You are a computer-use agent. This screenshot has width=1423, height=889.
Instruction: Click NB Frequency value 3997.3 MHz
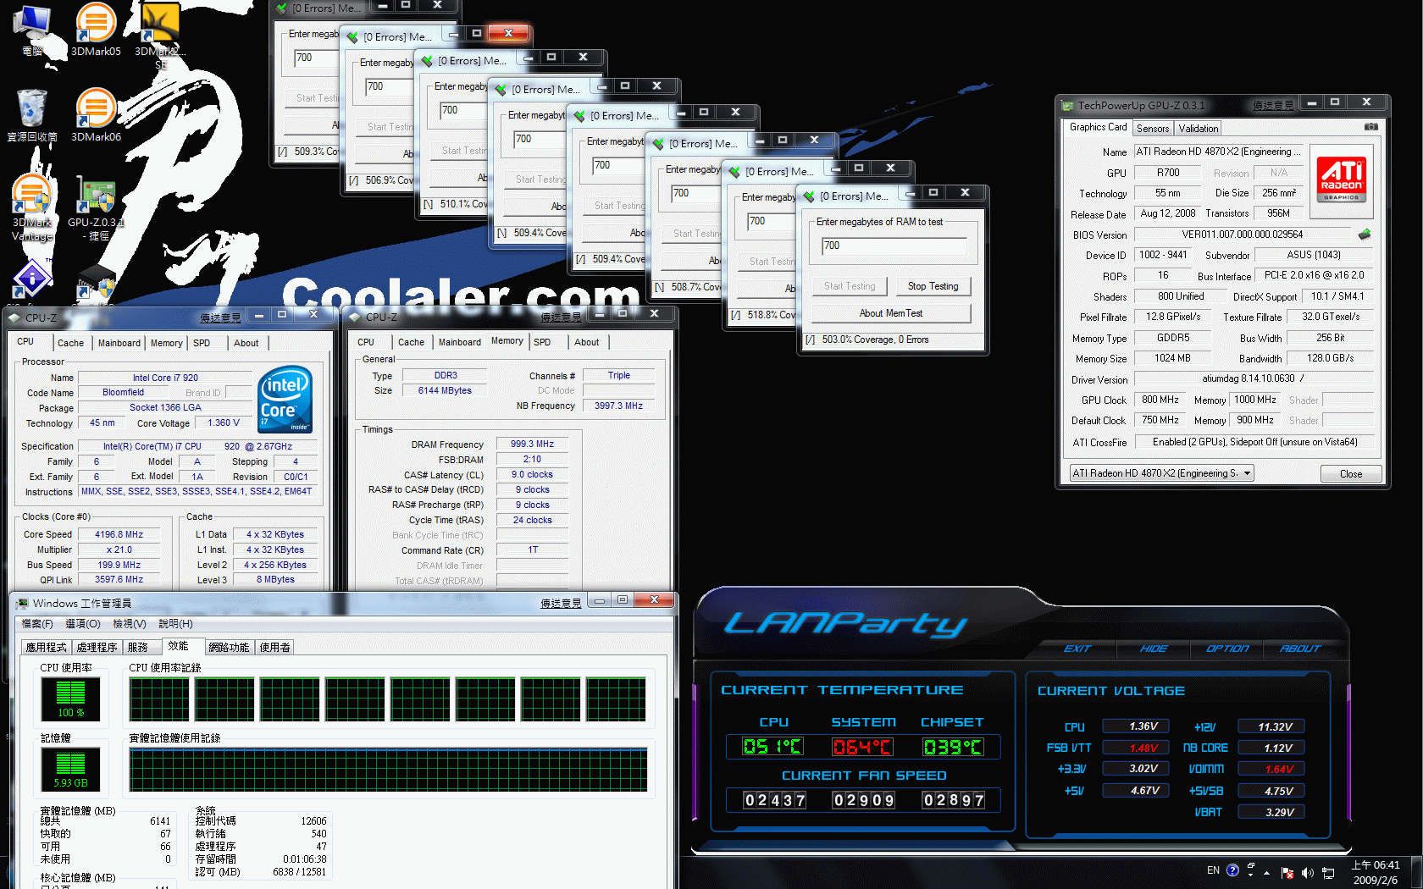coord(619,406)
